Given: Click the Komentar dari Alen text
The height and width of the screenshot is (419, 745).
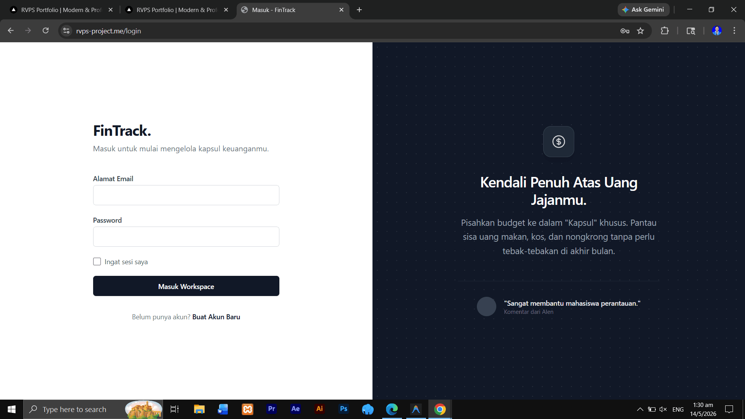Looking at the screenshot, I should point(528,312).
